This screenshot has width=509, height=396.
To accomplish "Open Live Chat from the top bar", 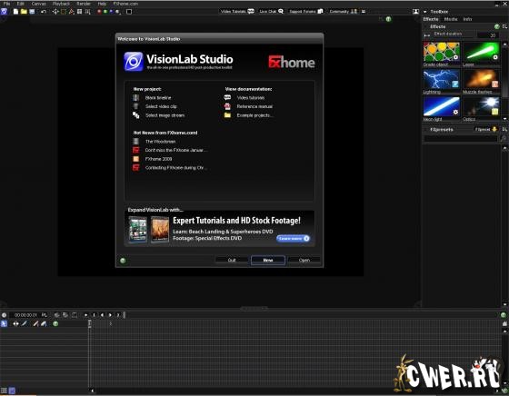I will pos(271,12).
